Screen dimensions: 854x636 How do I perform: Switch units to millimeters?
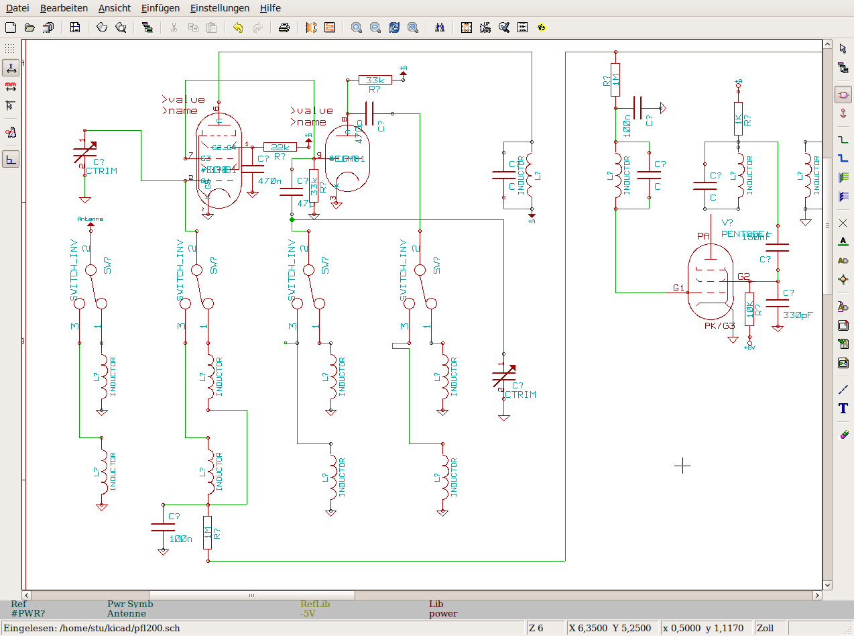point(10,87)
